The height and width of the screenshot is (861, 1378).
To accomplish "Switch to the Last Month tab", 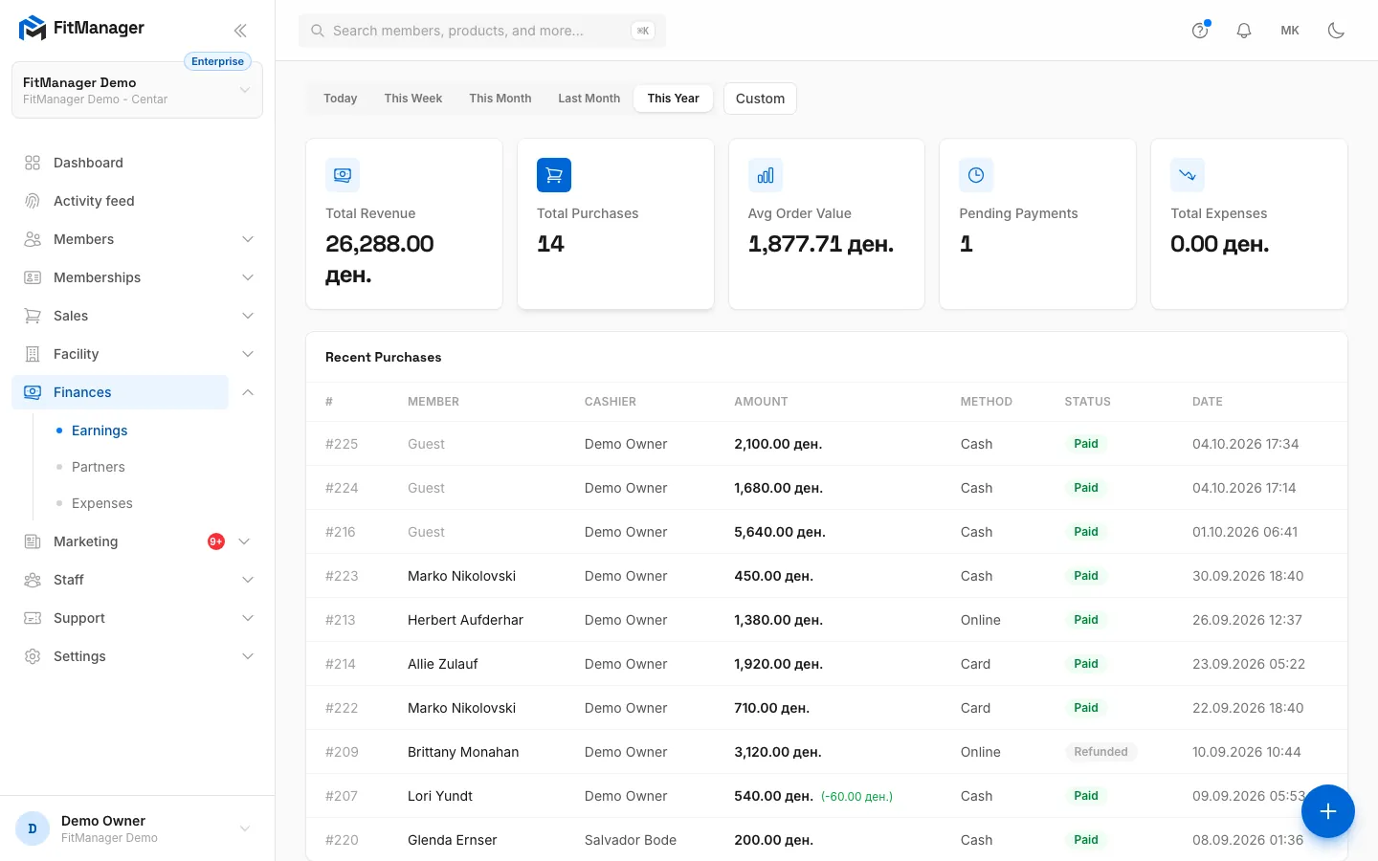I will coord(589,99).
